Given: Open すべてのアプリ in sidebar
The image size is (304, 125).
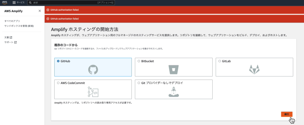Looking at the screenshot, I should (x=12, y=21).
